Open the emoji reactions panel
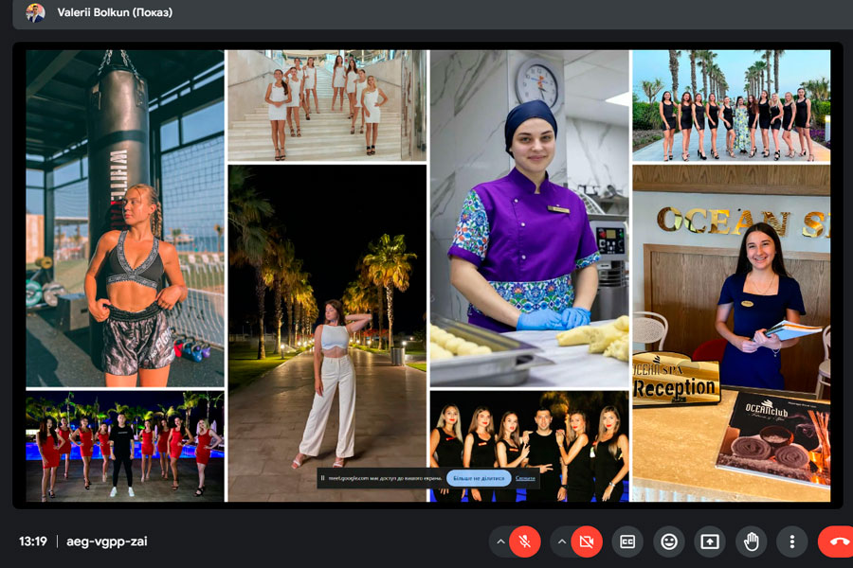 pyautogui.click(x=669, y=541)
